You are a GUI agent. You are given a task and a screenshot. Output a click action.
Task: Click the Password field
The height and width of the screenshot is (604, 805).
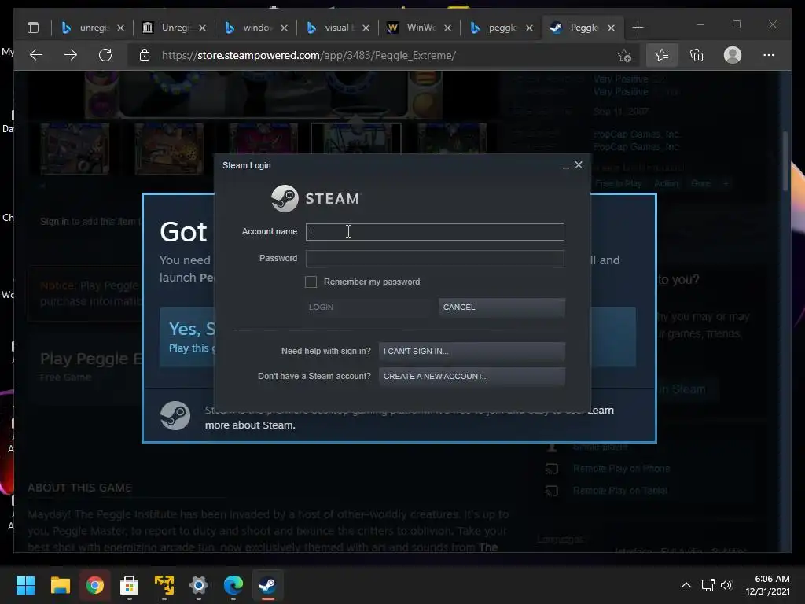[435, 258]
